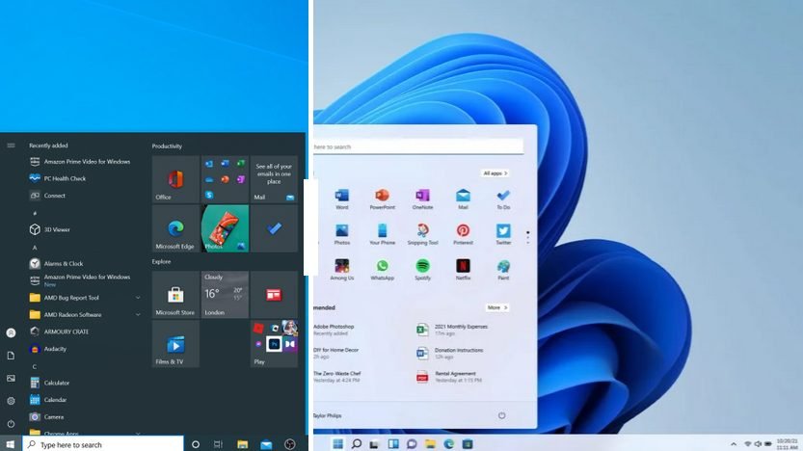803x451 pixels.
Task: Open OneNote from pinned apps
Action: 422,199
